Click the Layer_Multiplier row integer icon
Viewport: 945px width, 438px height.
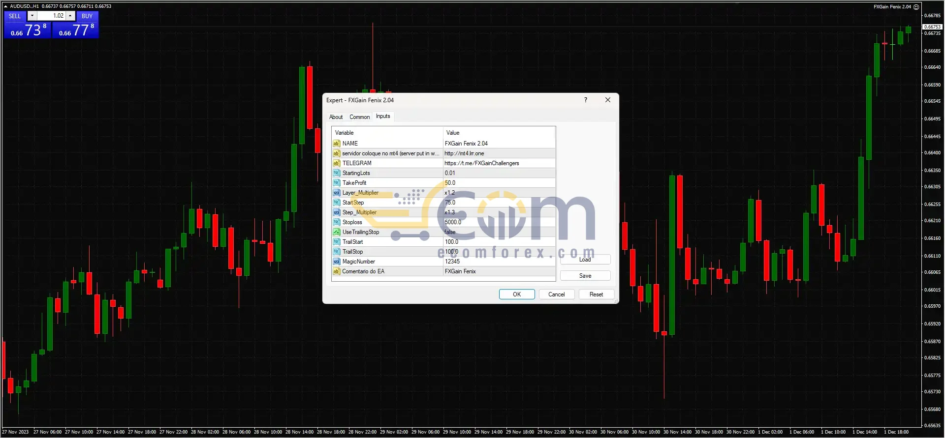click(337, 193)
